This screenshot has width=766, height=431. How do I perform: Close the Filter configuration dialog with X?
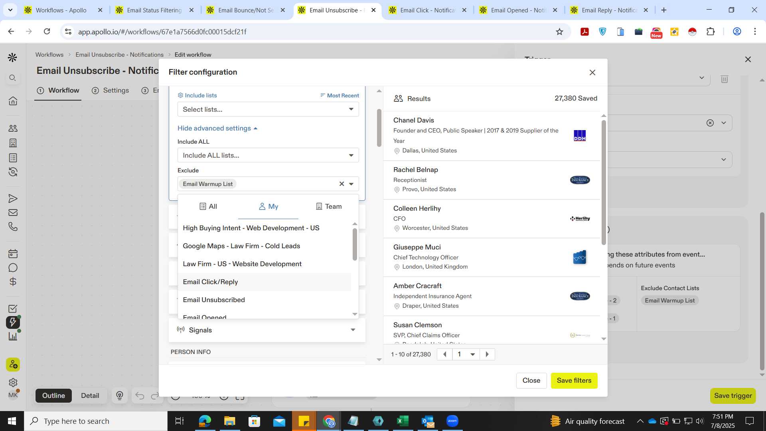click(x=592, y=72)
